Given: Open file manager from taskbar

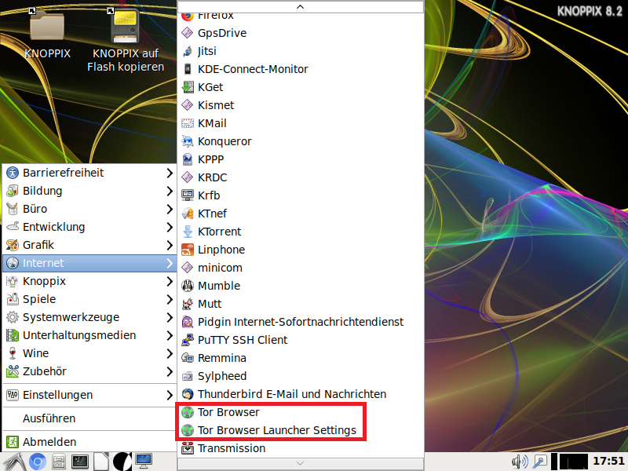Looking at the screenshot, I should click(x=59, y=462).
